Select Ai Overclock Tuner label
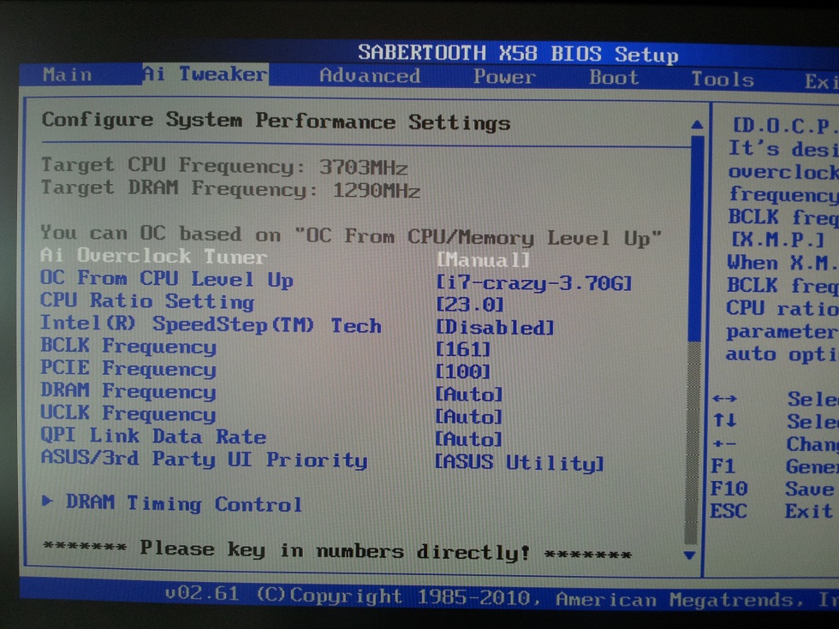The width and height of the screenshot is (839, 629). pos(153,256)
